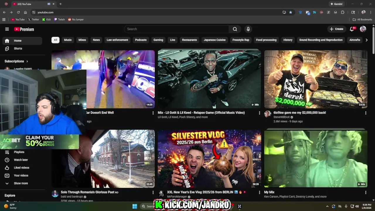Viewport: 375px width, 211px height.
Task: Select the Music filter chip
Action: [68, 40]
